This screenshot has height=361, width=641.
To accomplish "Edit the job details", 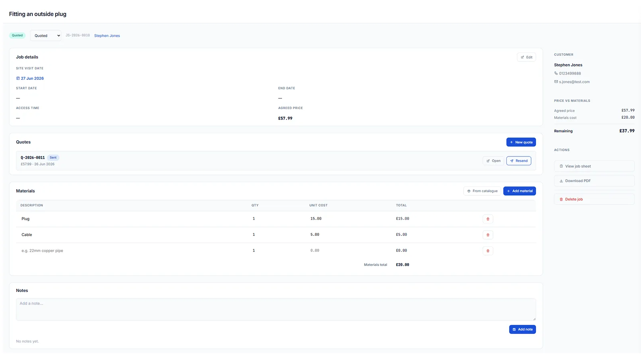I will click(526, 57).
